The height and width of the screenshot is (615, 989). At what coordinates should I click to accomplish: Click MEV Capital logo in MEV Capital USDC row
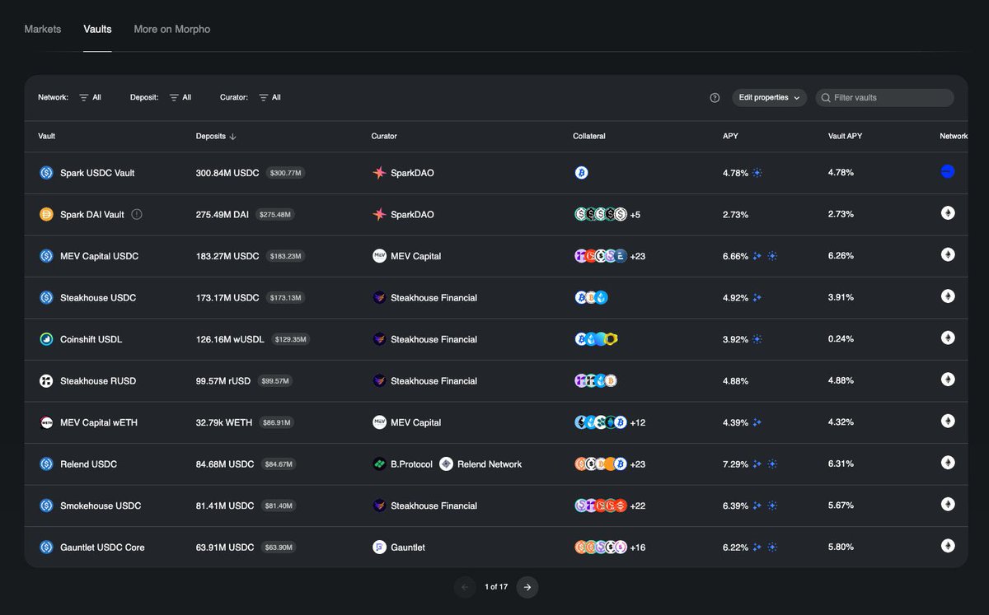pos(379,256)
